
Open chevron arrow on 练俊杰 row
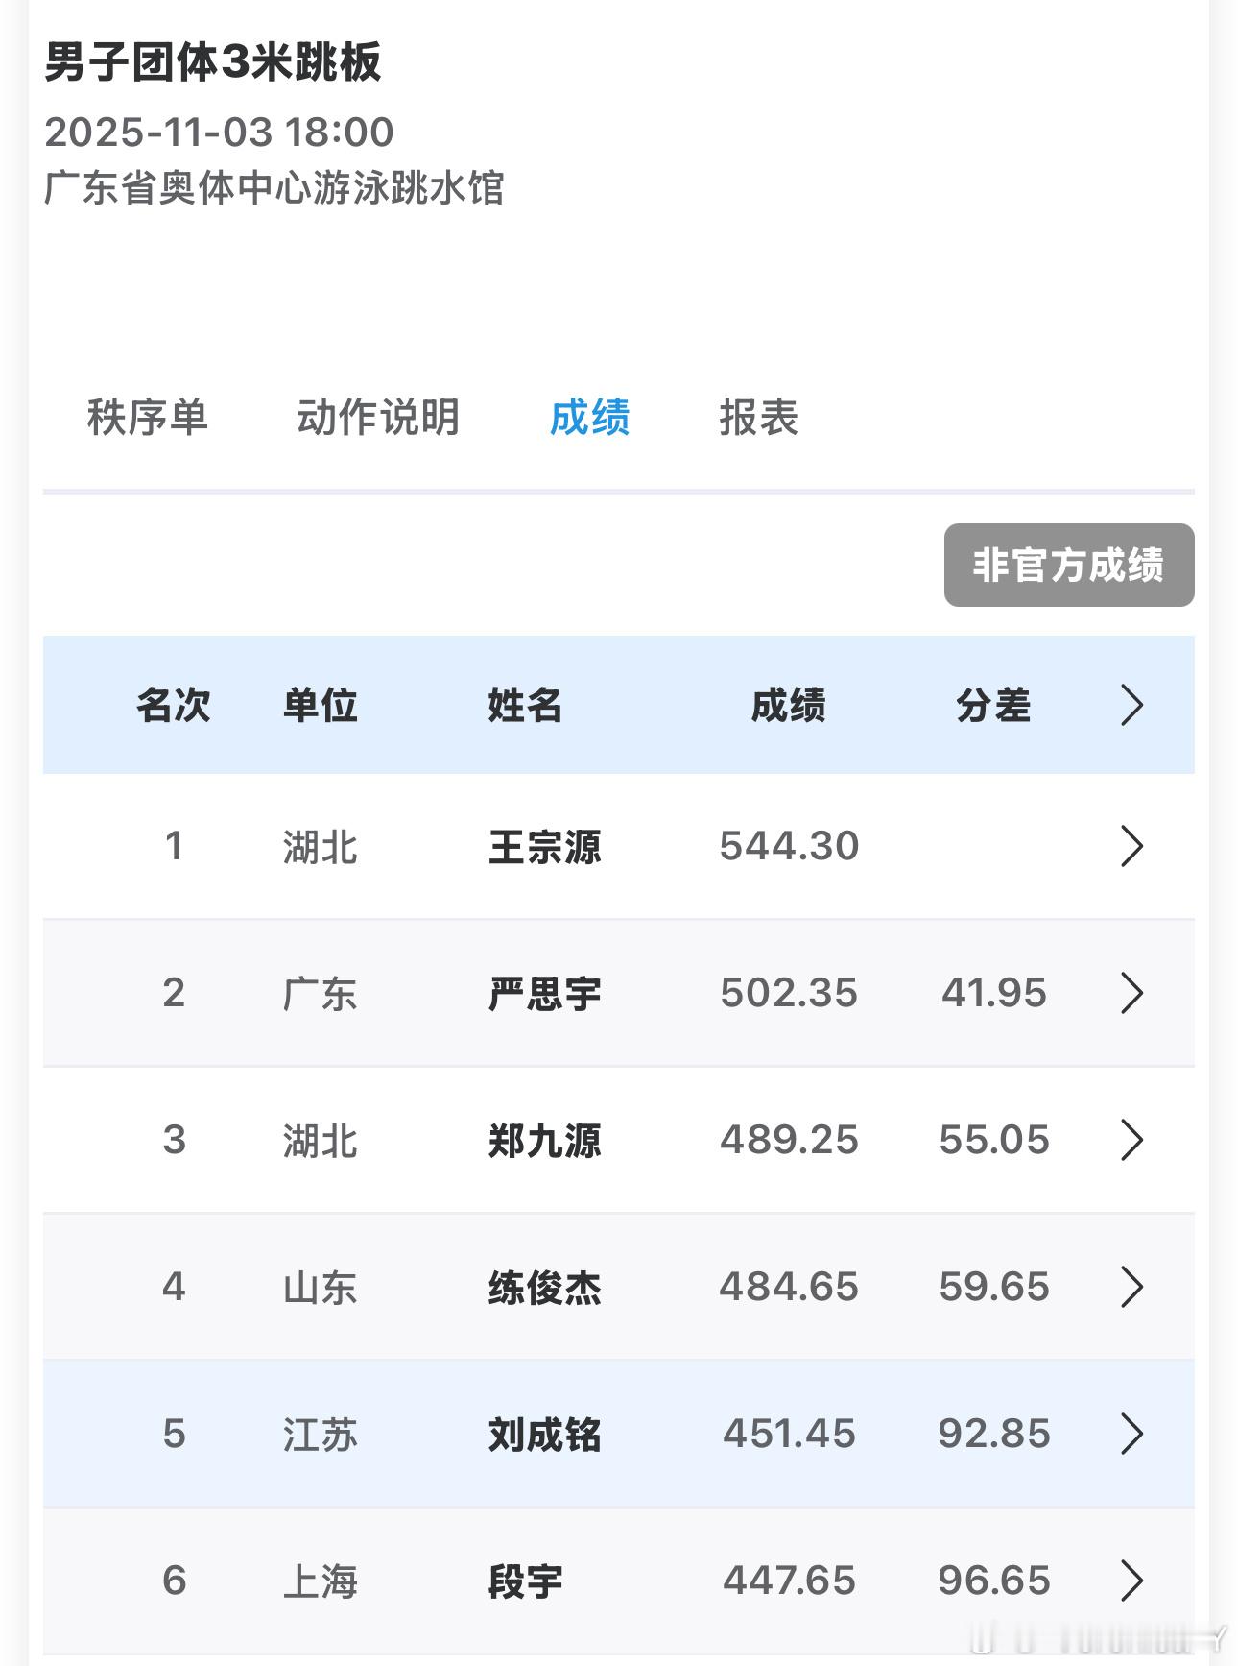coord(1132,1287)
